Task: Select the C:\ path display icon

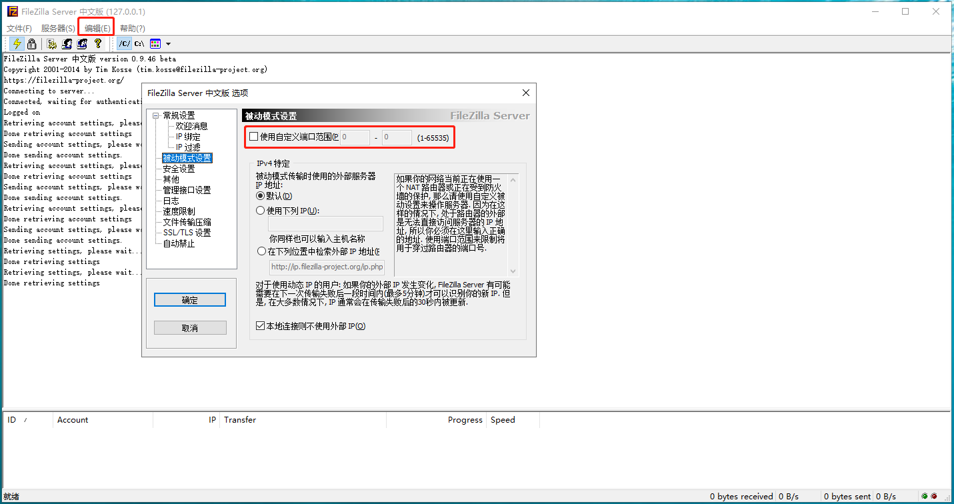Action: [139, 44]
